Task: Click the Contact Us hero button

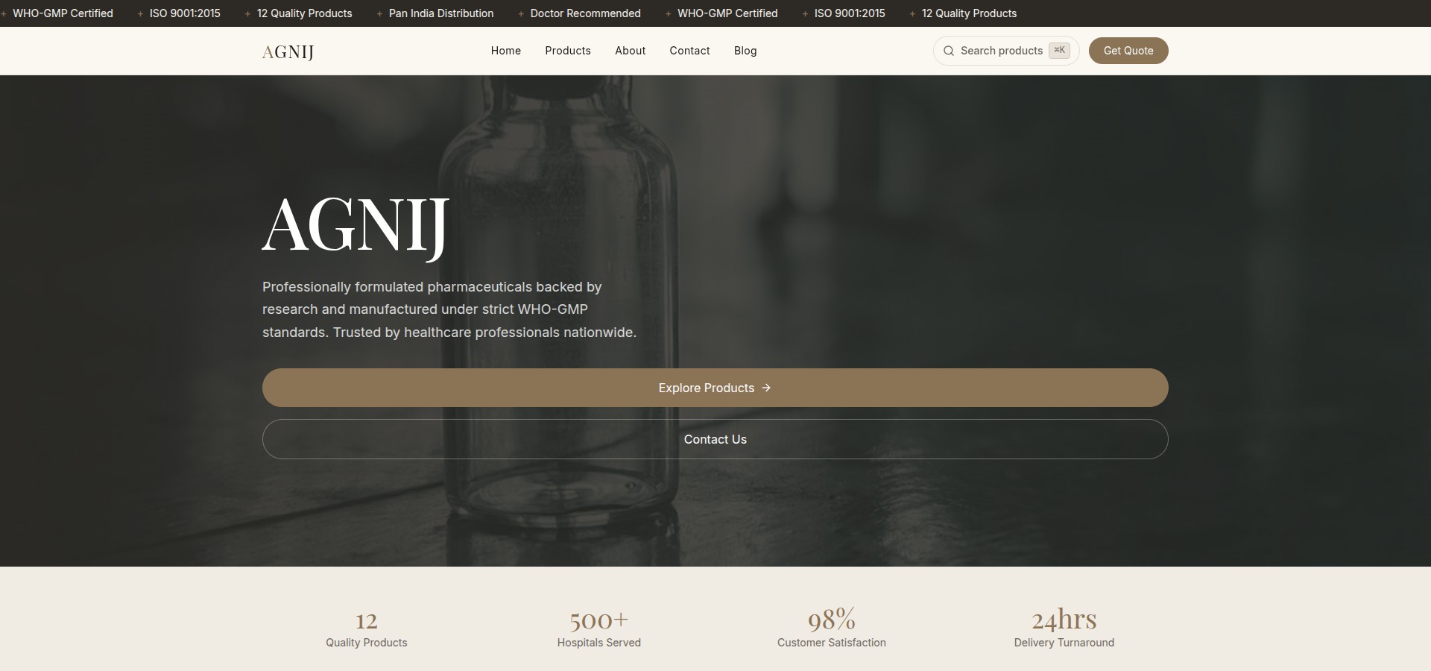Action: click(x=715, y=439)
